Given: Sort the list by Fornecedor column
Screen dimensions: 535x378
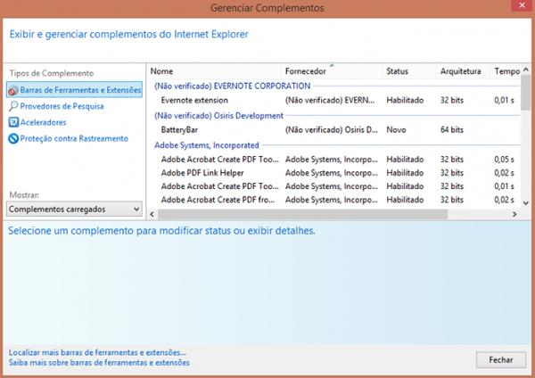Looking at the screenshot, I should tap(332, 71).
